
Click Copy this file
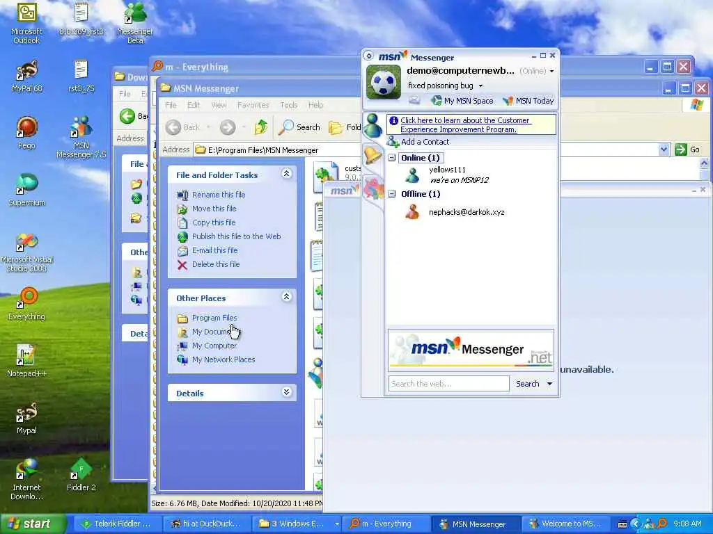pos(214,222)
